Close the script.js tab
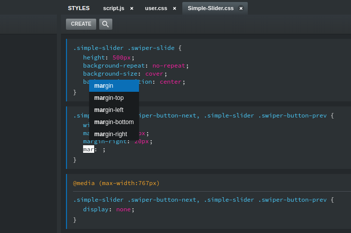Screen dimensions: 351x233 132,9
